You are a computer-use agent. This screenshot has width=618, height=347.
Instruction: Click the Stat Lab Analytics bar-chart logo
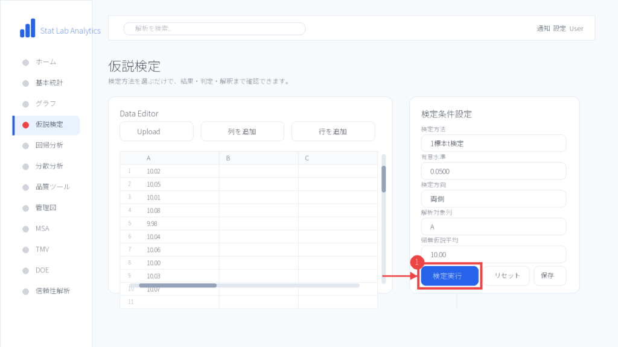[x=28, y=28]
